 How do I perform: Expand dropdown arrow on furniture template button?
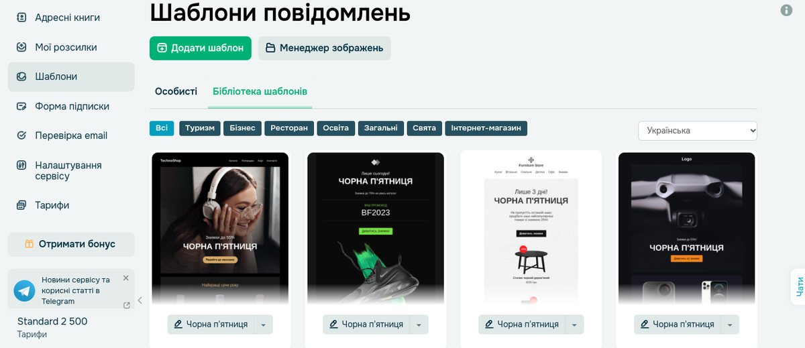point(574,325)
